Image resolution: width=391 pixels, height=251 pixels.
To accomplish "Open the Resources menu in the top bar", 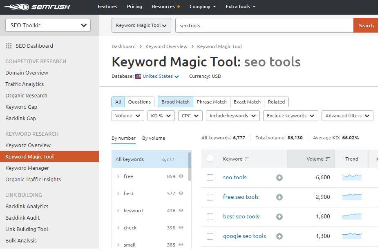I will point(165,7).
